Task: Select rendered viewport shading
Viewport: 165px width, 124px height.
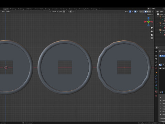Action: coord(150,12)
